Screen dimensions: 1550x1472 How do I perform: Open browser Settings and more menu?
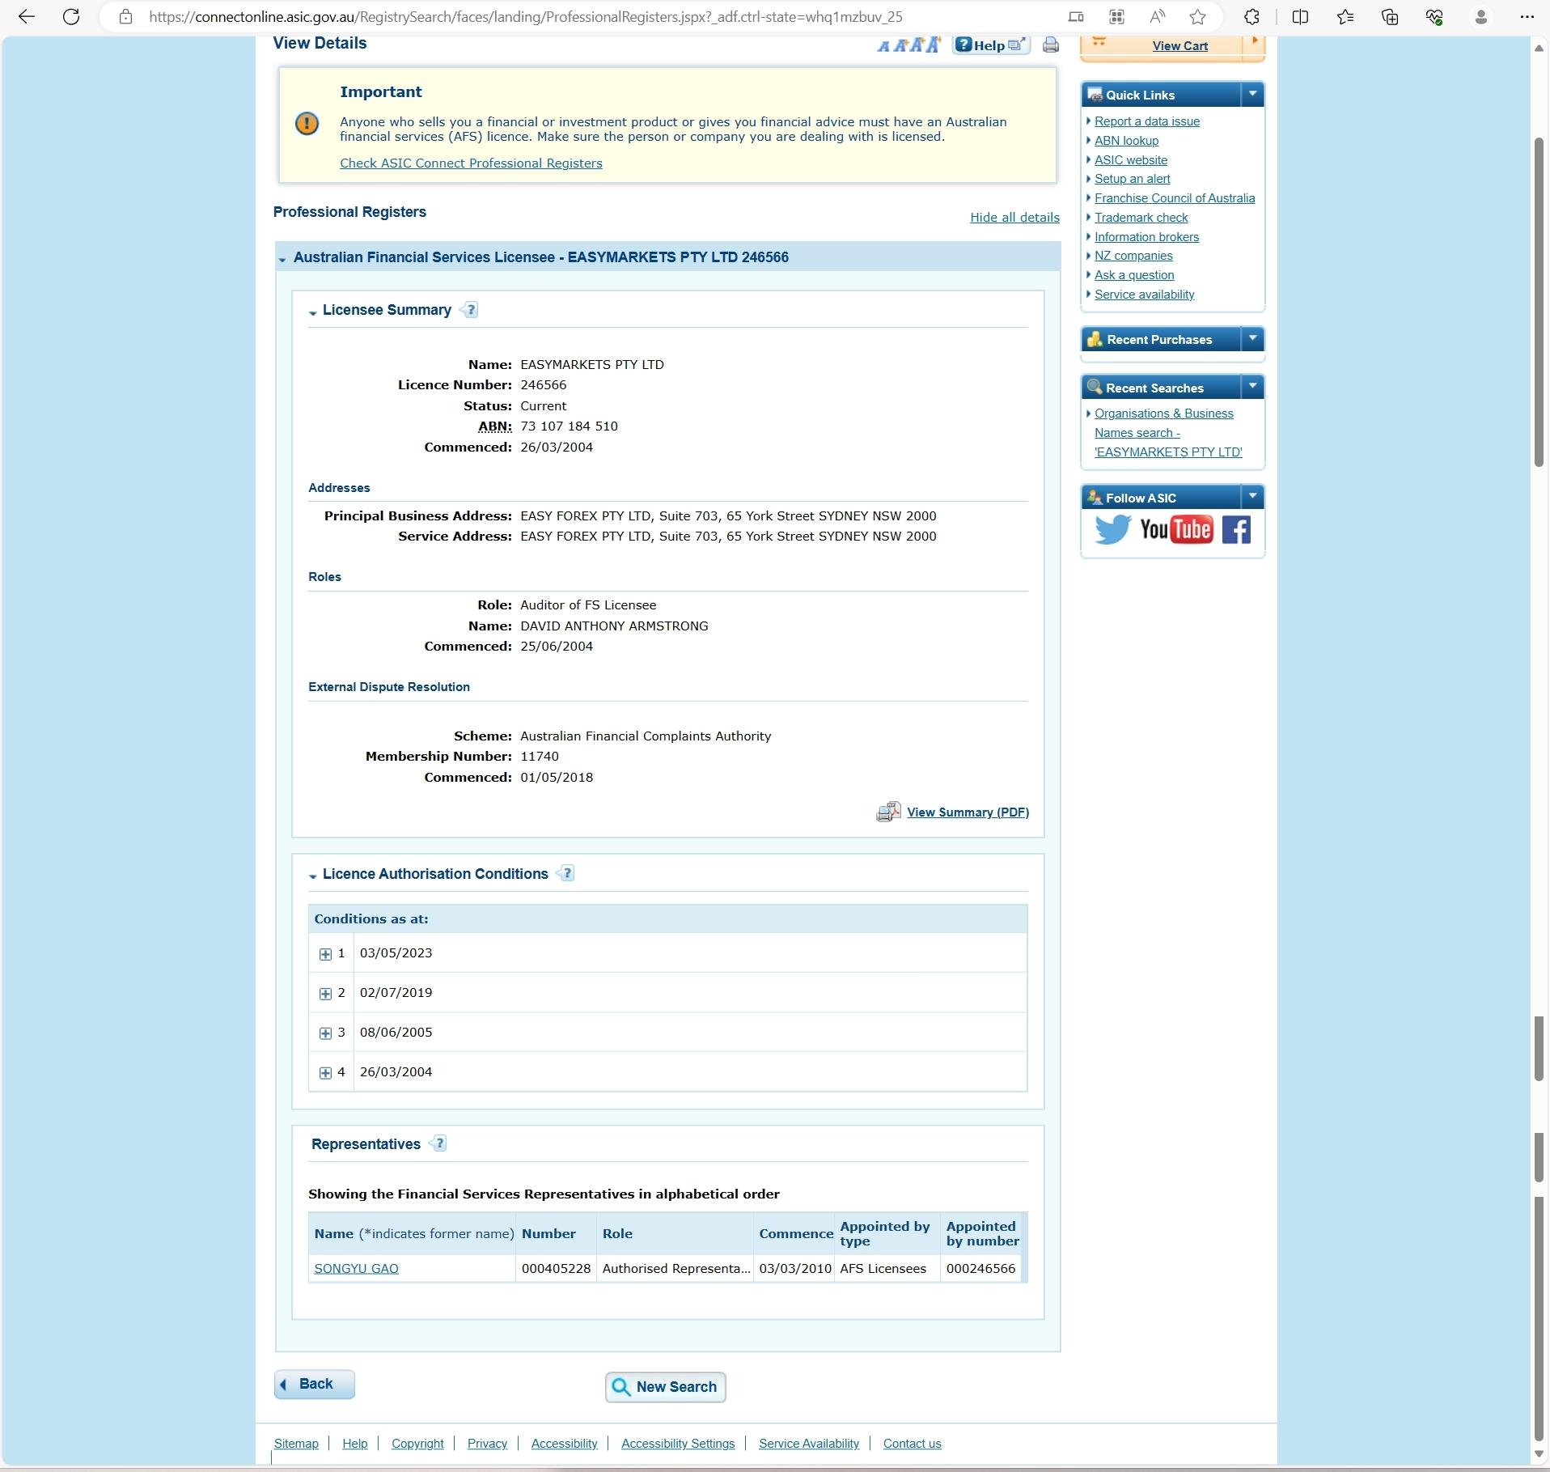(x=1527, y=17)
